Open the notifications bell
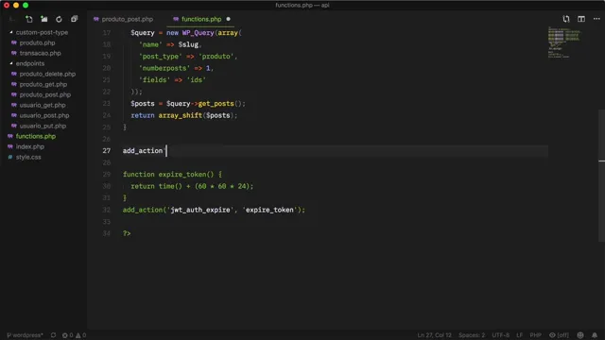The width and height of the screenshot is (605, 340). [x=595, y=335]
